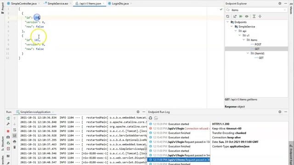Collapse the SimpleService node
294x165 pixels.
(x=232, y=27)
